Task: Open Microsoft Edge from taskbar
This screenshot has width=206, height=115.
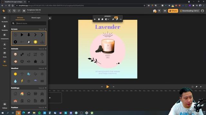Action: pos(23,113)
